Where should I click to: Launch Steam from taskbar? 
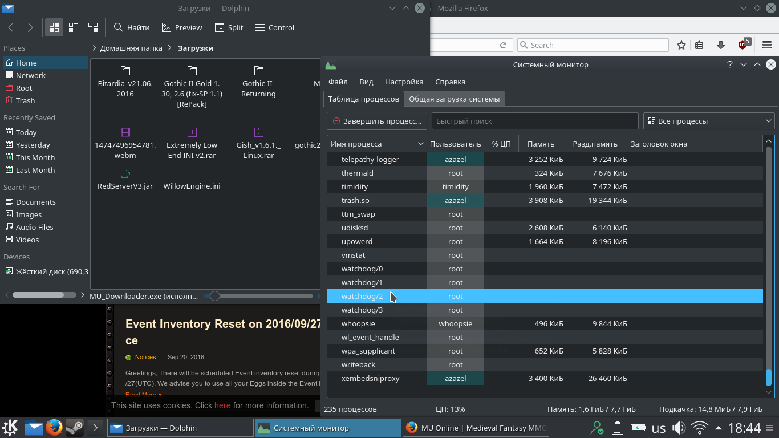point(74,427)
